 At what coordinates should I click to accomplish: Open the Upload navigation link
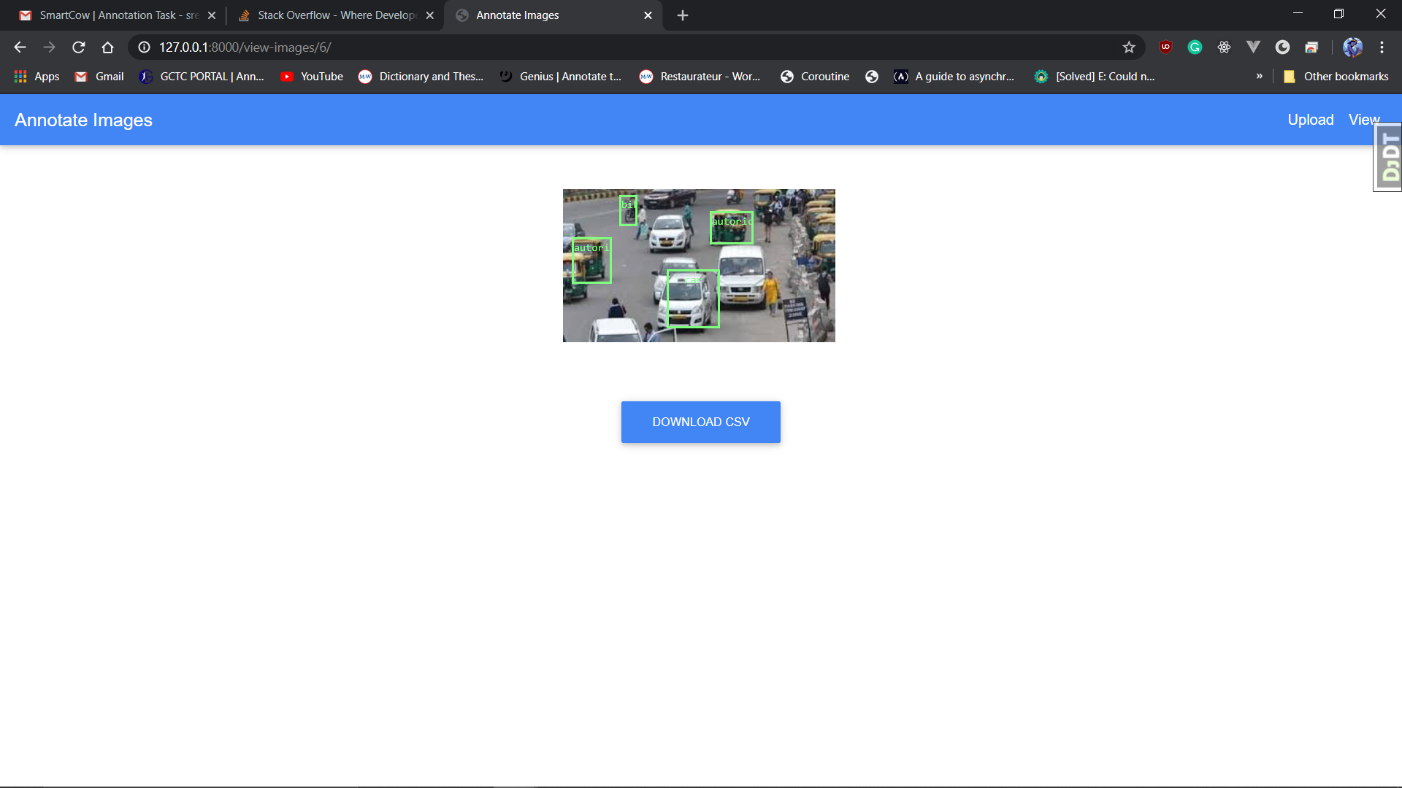tap(1310, 120)
